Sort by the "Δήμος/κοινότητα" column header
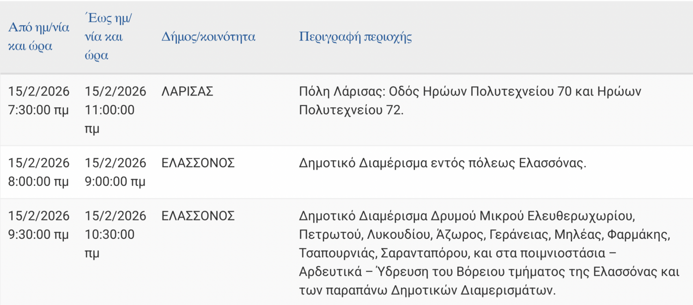This screenshot has height=305, width=693. pyautogui.click(x=208, y=37)
